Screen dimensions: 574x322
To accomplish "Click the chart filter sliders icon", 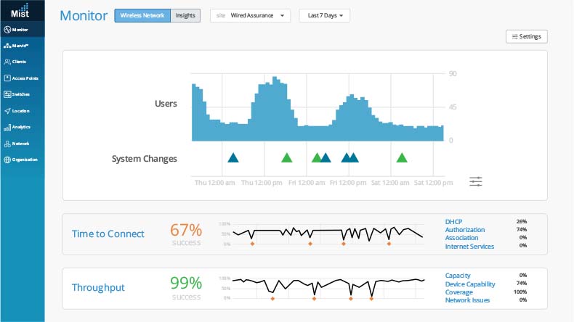I will click(x=476, y=181).
